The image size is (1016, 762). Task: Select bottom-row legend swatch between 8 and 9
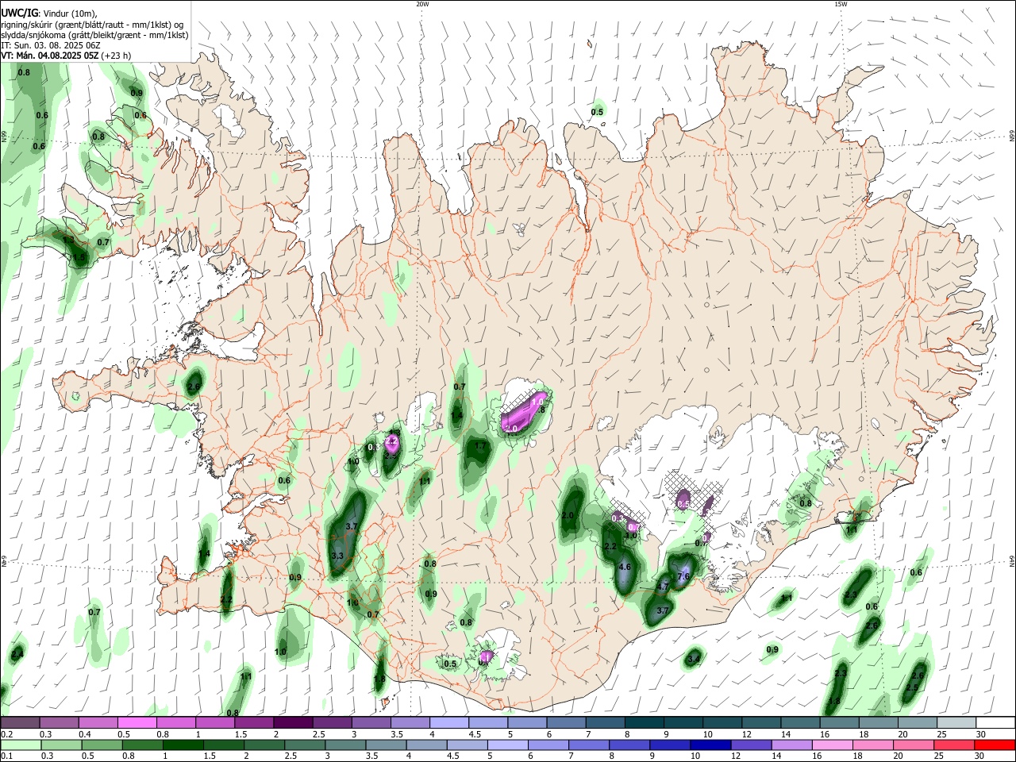[629, 745]
